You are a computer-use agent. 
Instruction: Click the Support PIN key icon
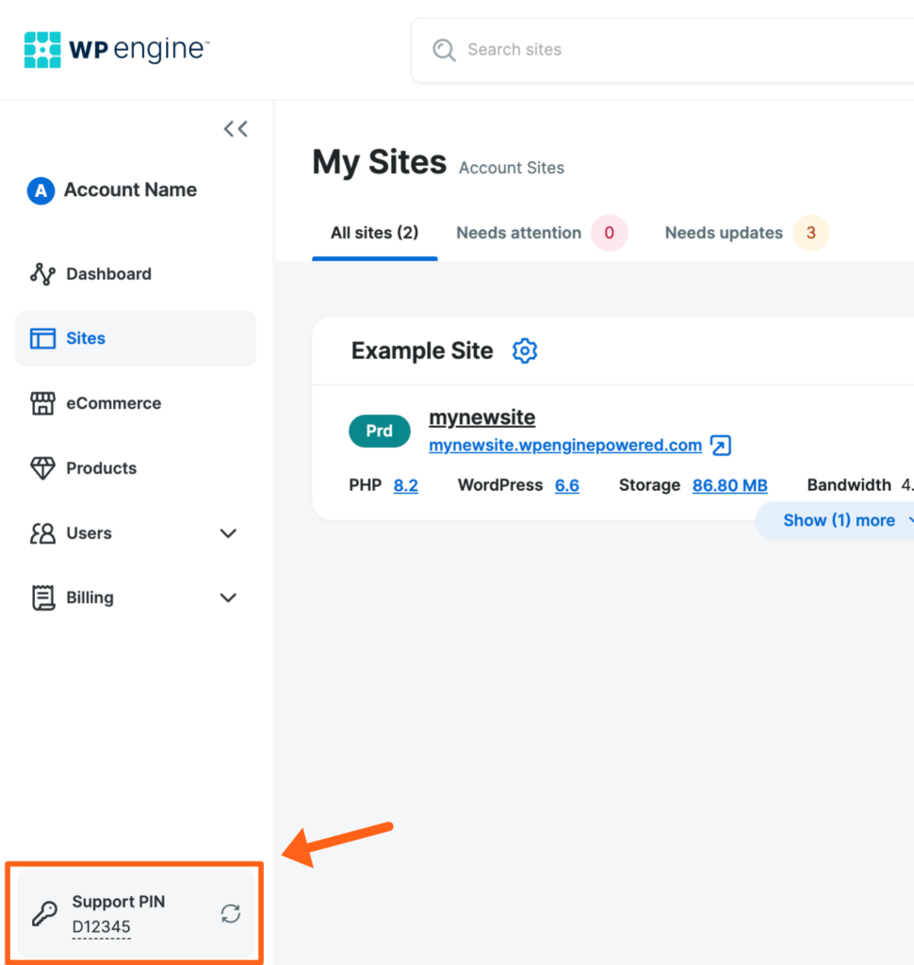[x=43, y=913]
